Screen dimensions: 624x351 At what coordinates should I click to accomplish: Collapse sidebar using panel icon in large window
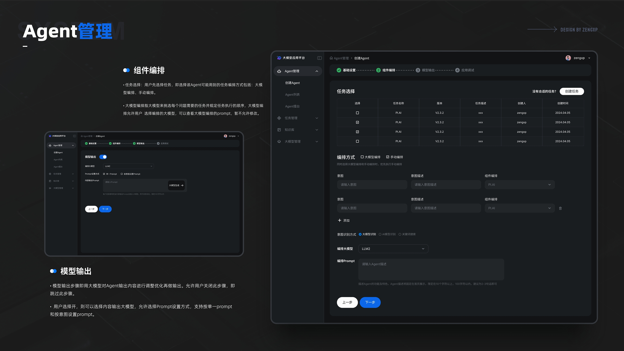(319, 58)
